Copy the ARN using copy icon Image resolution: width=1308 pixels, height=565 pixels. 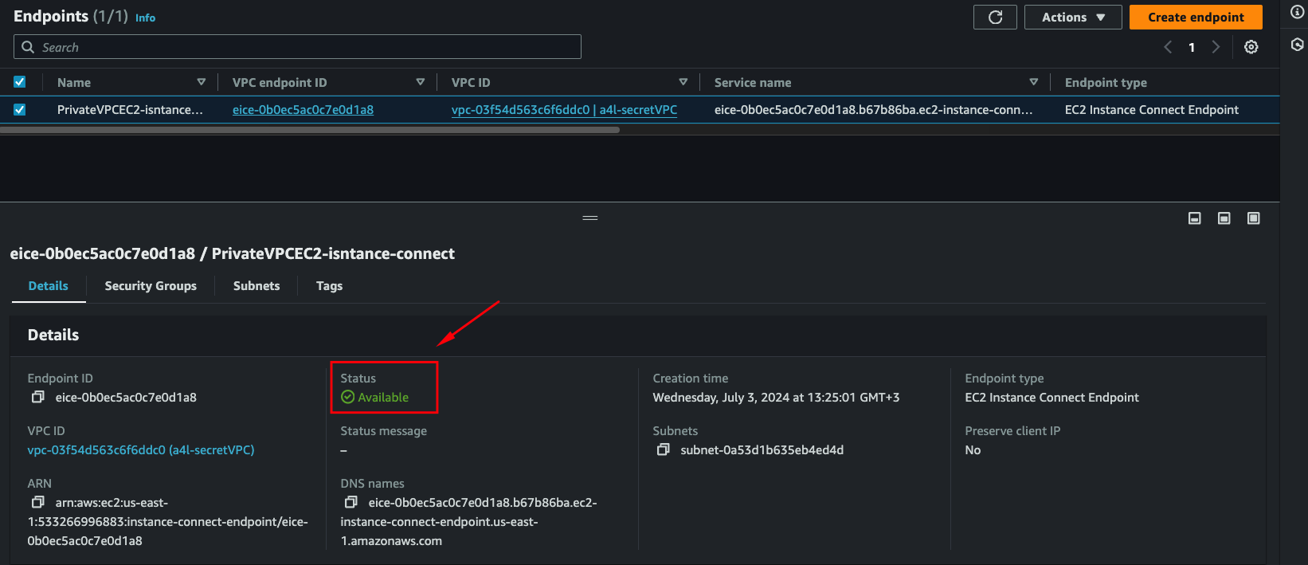tap(37, 502)
